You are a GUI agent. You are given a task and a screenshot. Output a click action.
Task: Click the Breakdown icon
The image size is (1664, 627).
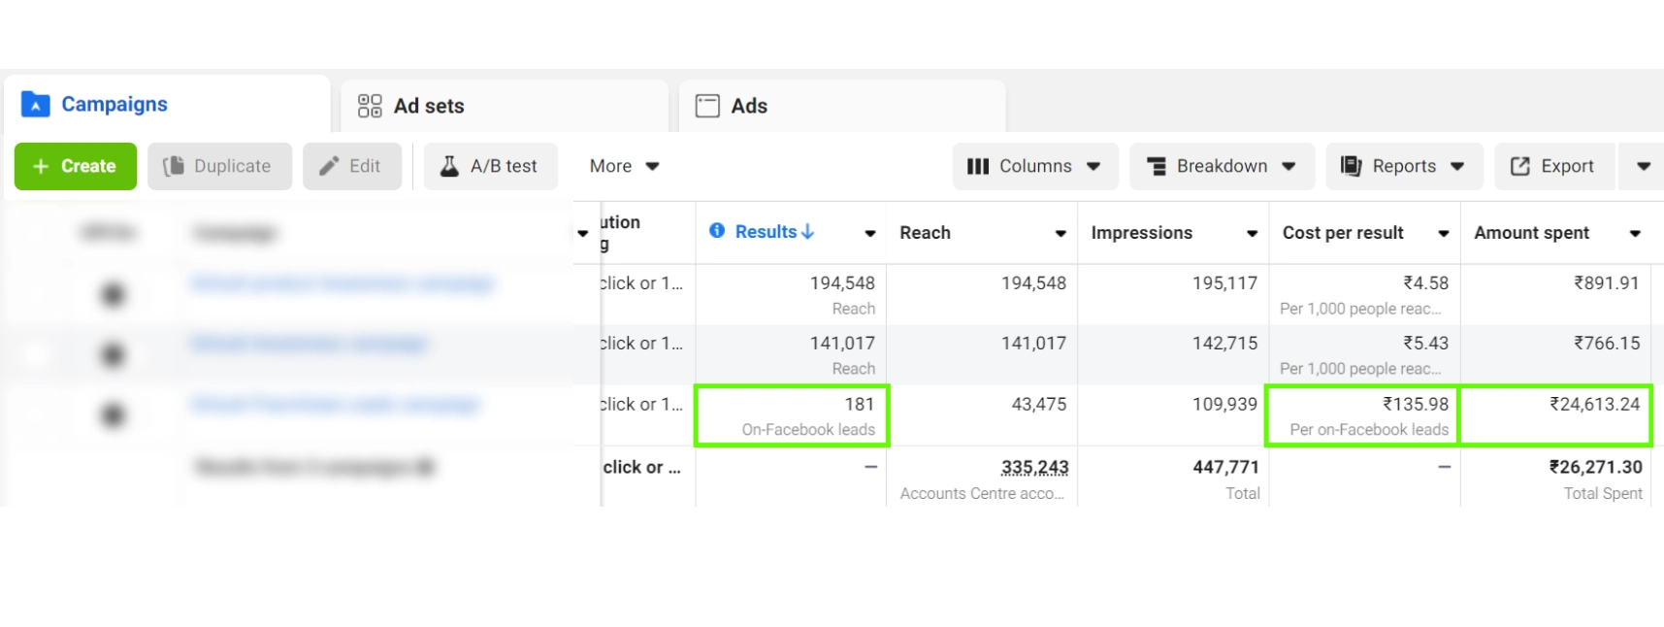tap(1156, 166)
